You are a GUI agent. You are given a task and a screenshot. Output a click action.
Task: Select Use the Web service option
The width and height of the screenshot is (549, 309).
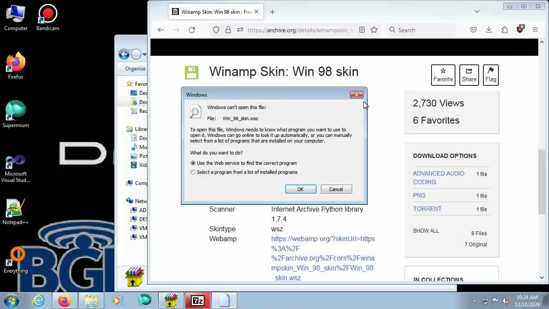pyautogui.click(x=243, y=163)
